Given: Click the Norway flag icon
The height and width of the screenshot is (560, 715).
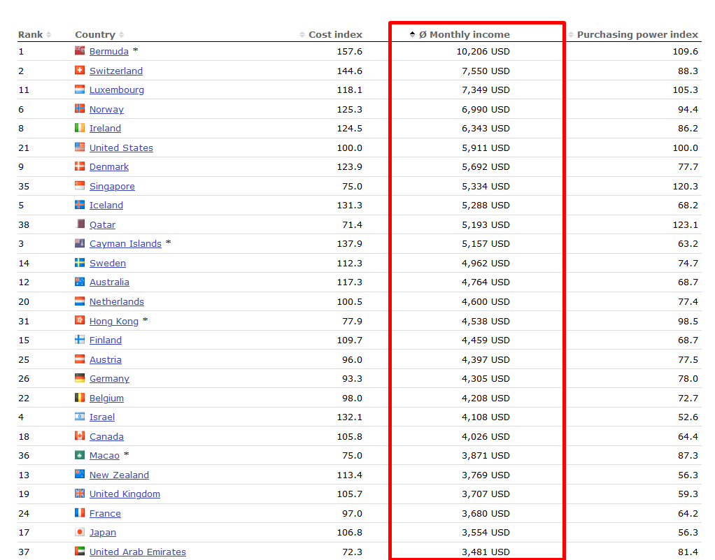Looking at the screenshot, I should click(x=80, y=108).
